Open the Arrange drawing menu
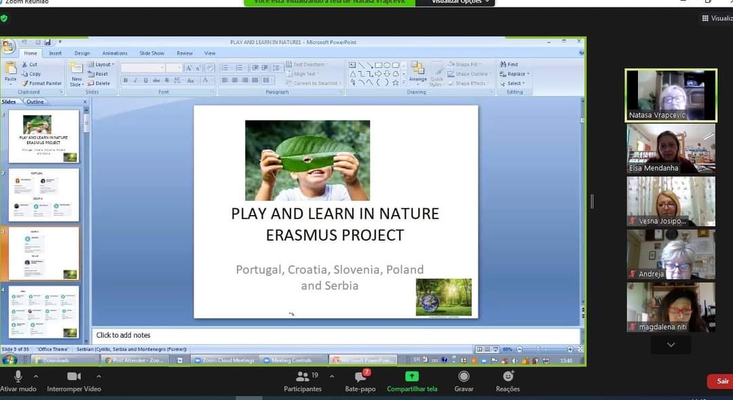 pyautogui.click(x=417, y=73)
